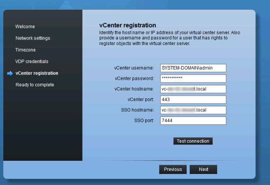
Task: Proceed with the Next button
Action: (x=203, y=169)
